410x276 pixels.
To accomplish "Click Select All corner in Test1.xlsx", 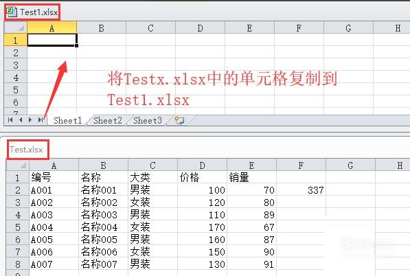I will [16, 27].
